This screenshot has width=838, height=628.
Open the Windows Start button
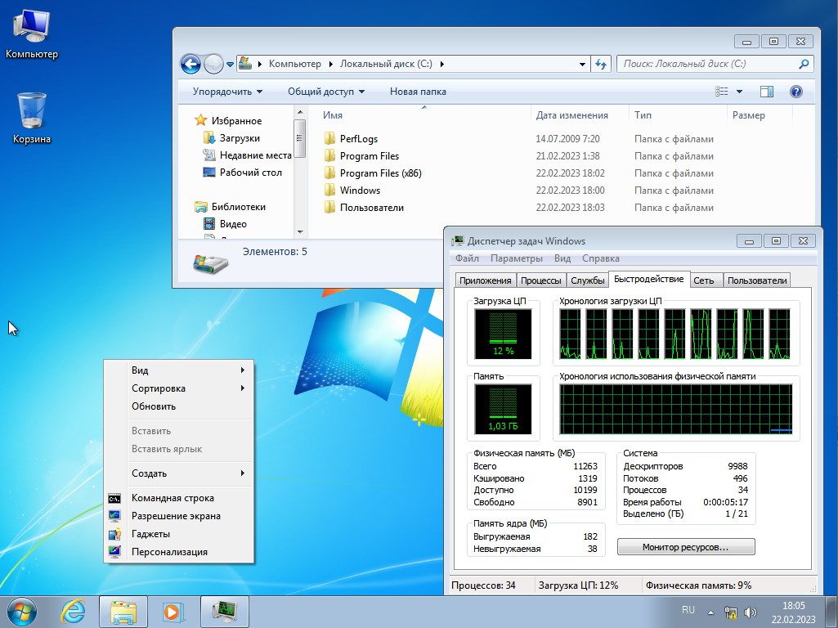23,611
